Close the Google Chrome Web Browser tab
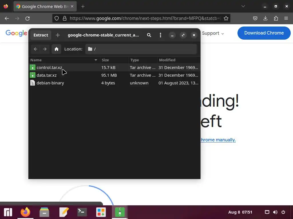The height and width of the screenshot is (219, 293). (72, 6)
